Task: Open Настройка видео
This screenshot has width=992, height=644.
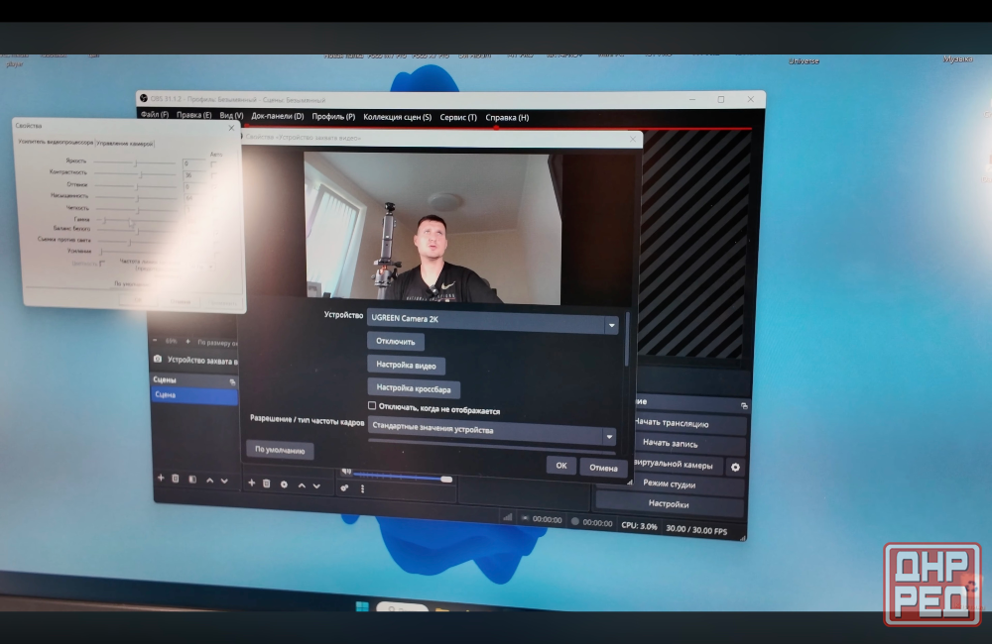Action: tap(406, 365)
